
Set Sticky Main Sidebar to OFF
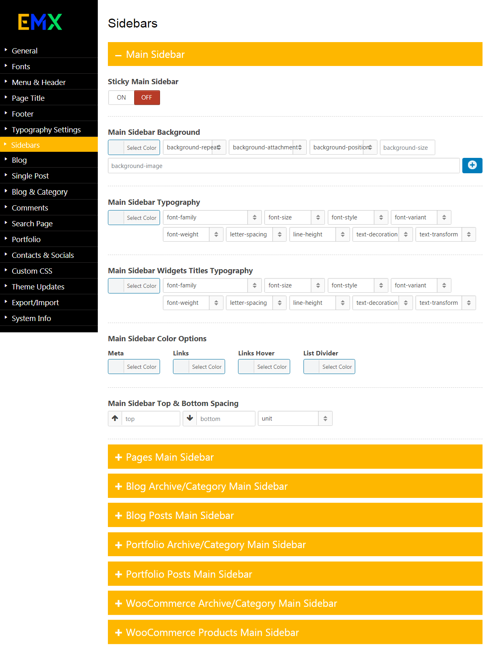pos(147,98)
